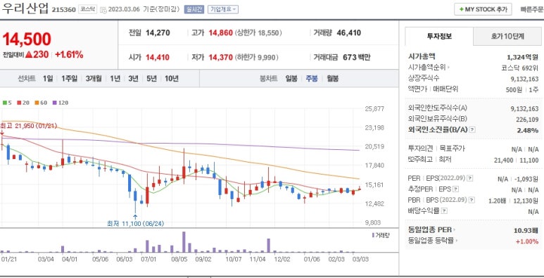Image resolution: width=544 pixels, height=278 pixels.
Task: Open the help icon beside PER EPS(2022.09)
Action: (469, 178)
